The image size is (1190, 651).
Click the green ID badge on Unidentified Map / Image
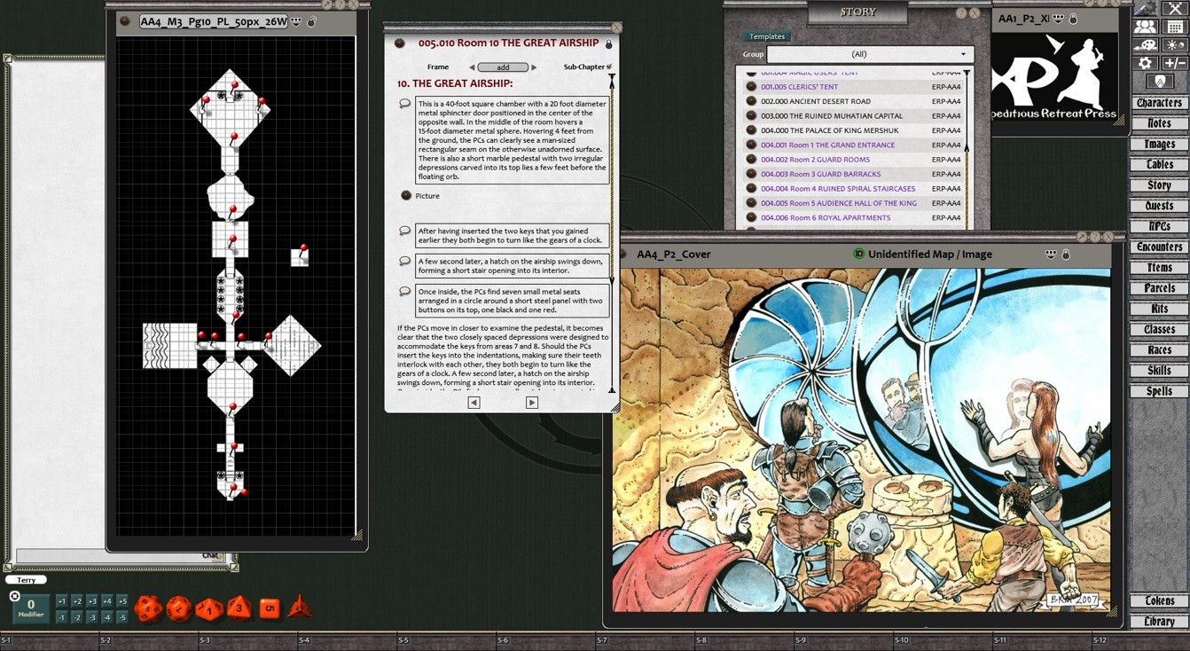860,255
